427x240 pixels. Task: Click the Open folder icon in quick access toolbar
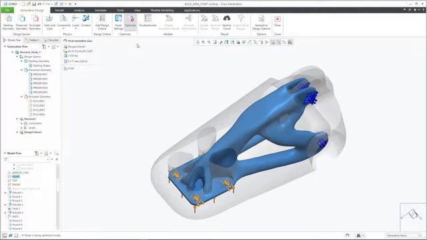pos(29,4)
